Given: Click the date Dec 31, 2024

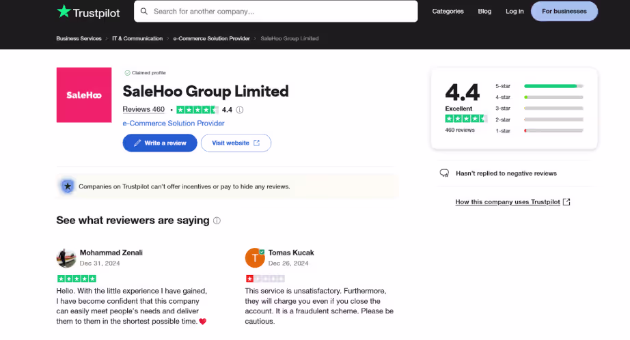Looking at the screenshot, I should tap(100, 264).
